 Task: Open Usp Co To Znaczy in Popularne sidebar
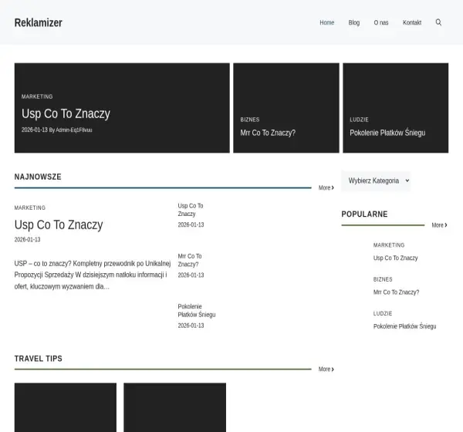pos(395,258)
